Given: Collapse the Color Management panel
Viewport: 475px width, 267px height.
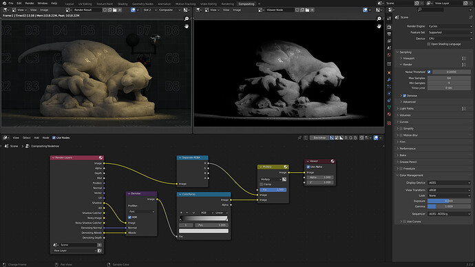Looking at the screenshot, I should coord(411,175).
